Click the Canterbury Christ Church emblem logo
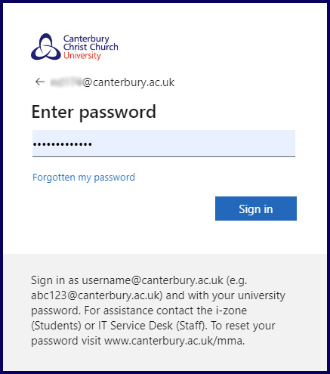 coord(46,47)
